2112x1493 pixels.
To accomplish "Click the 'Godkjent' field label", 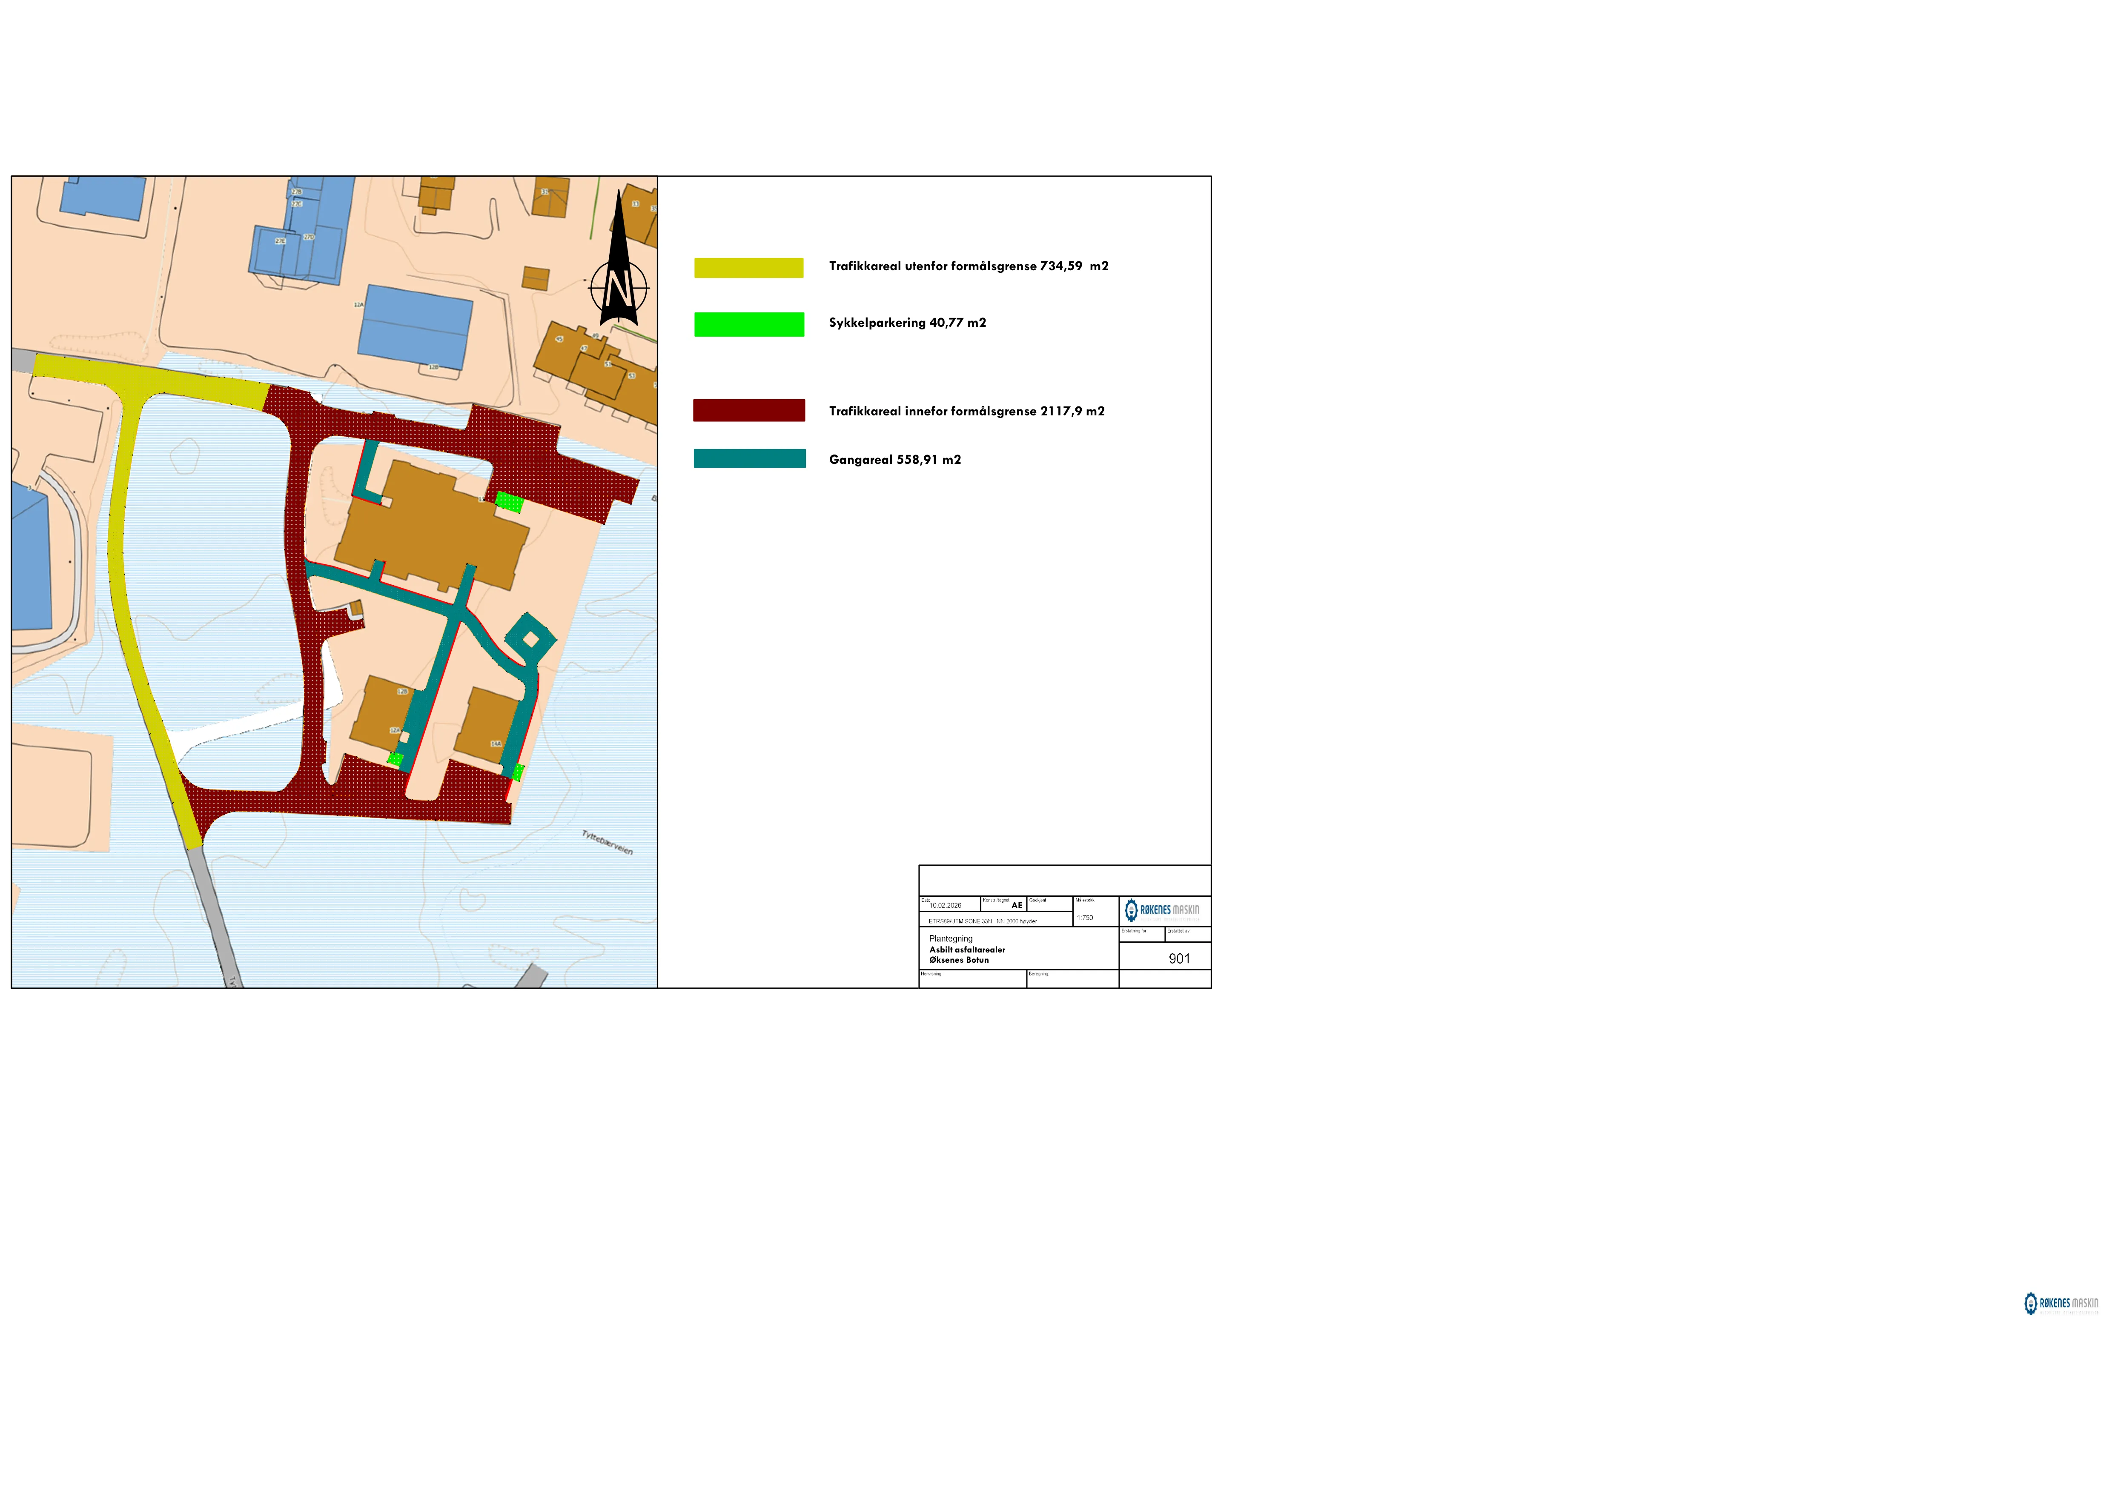I will coord(1037,900).
